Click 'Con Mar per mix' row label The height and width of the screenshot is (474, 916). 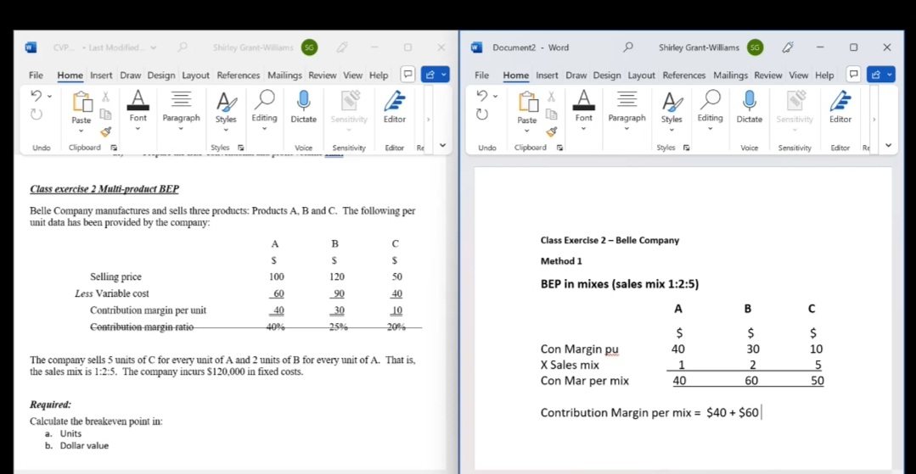point(585,382)
